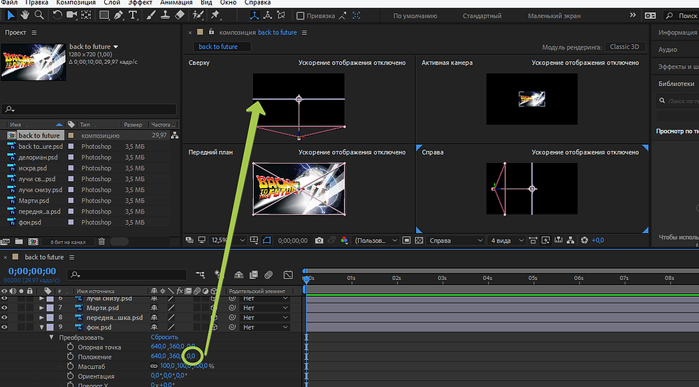This screenshot has width=699, height=387.
Task: Select the Roto Brush tool
Action: [198, 15]
